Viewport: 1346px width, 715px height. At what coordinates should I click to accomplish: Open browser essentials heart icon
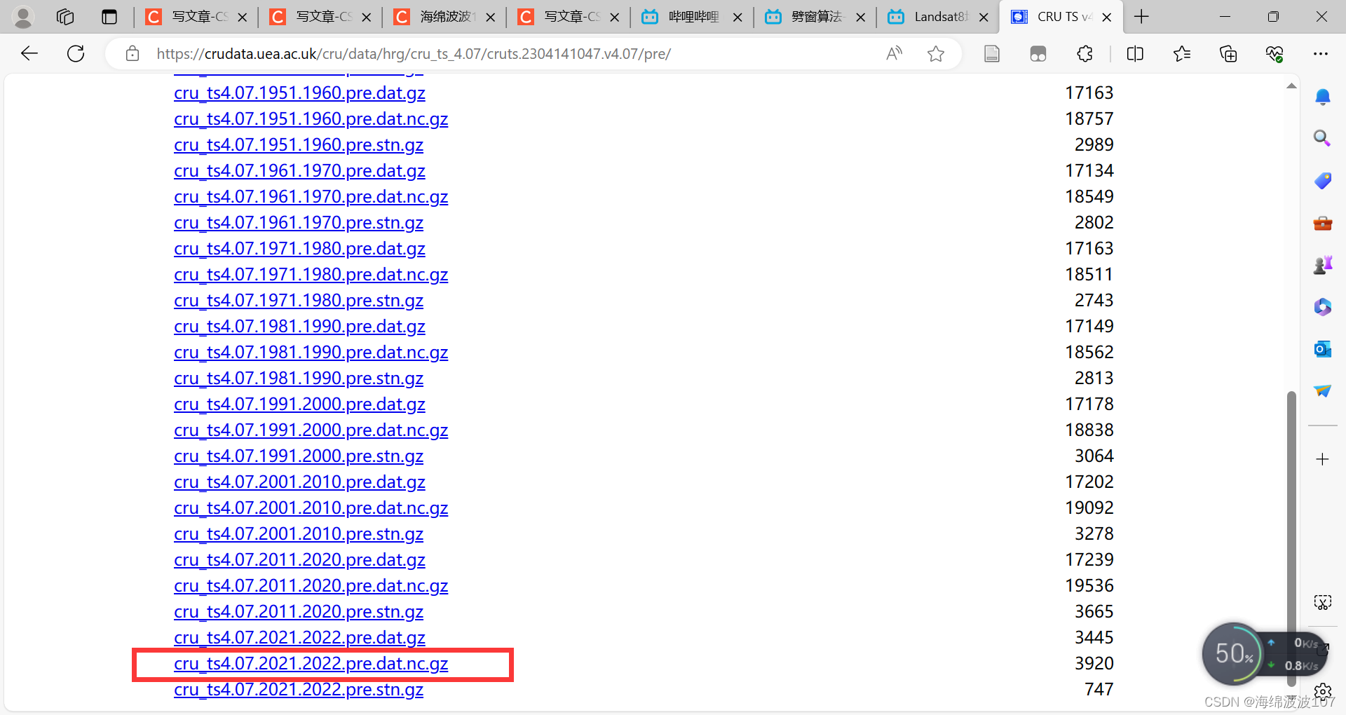click(1274, 53)
